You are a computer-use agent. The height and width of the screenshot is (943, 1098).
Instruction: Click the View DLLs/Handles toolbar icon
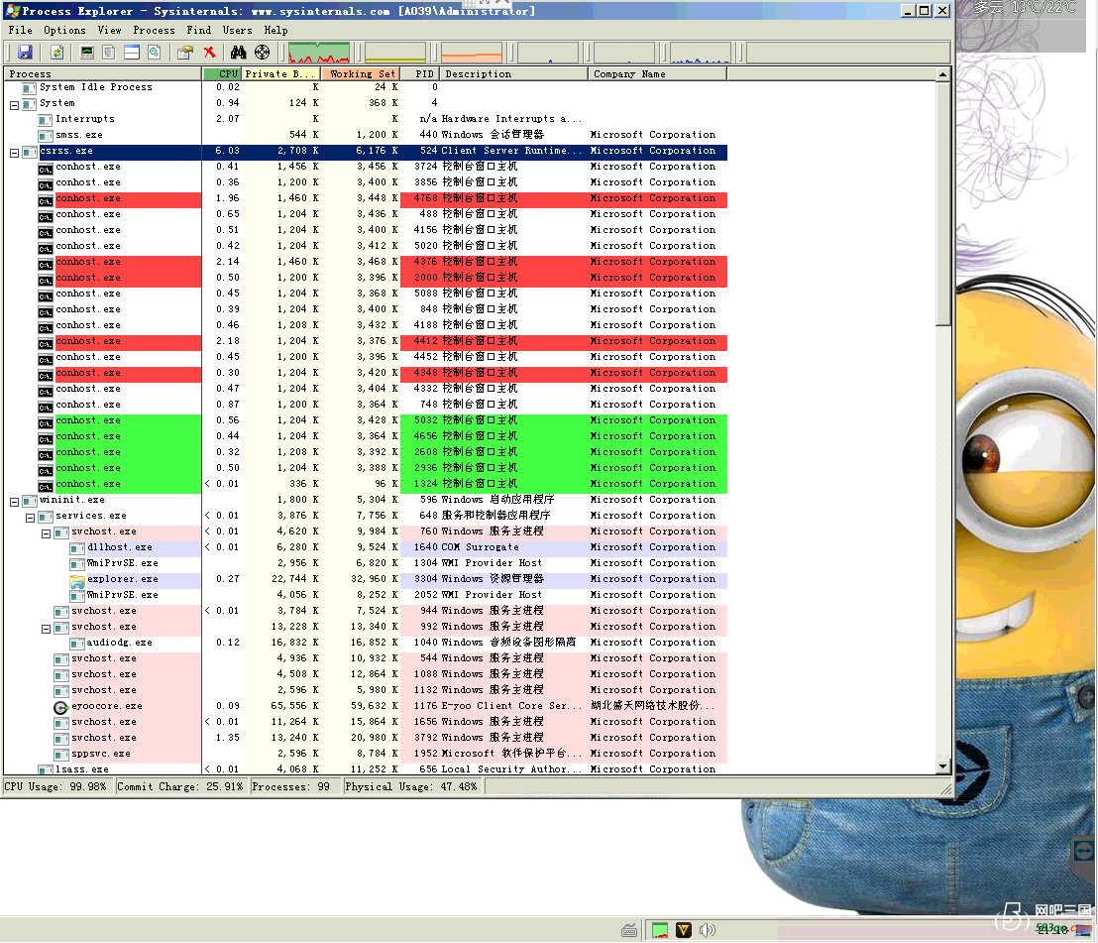pyautogui.click(x=154, y=53)
